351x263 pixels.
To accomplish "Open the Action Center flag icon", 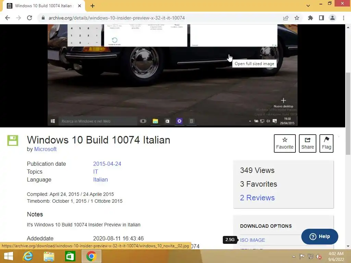I will pyautogui.click(x=302, y=256).
